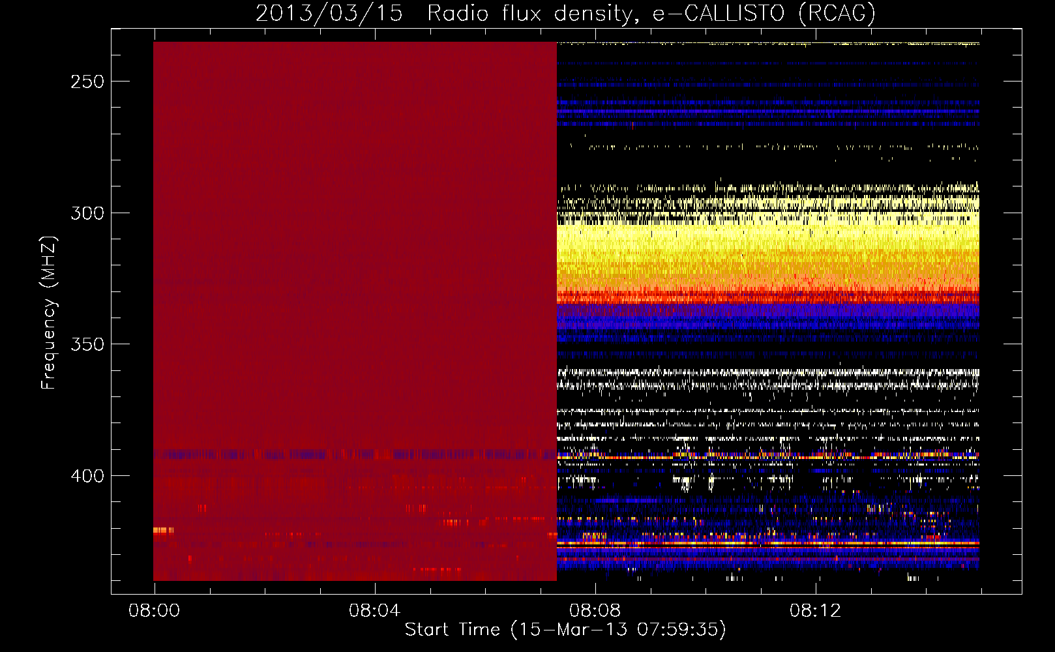Click the 08:04 time tick label
This screenshot has height=652, width=1055.
(x=374, y=610)
